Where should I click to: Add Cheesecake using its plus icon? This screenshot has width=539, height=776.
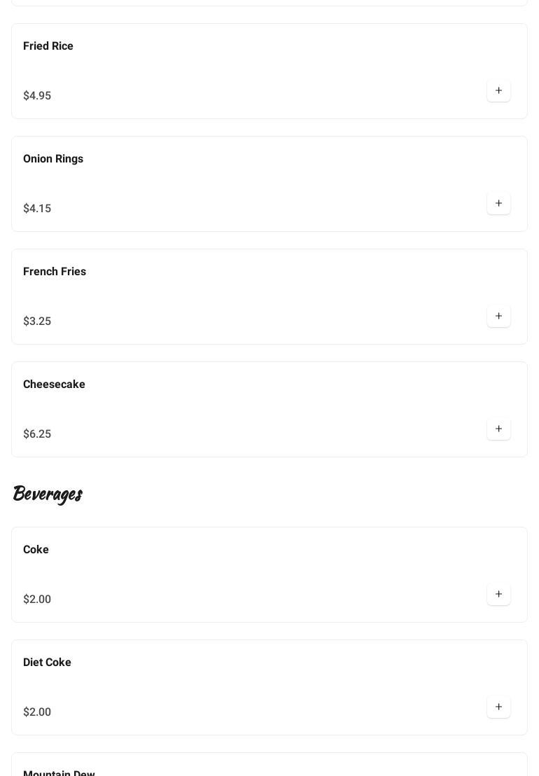(x=498, y=429)
